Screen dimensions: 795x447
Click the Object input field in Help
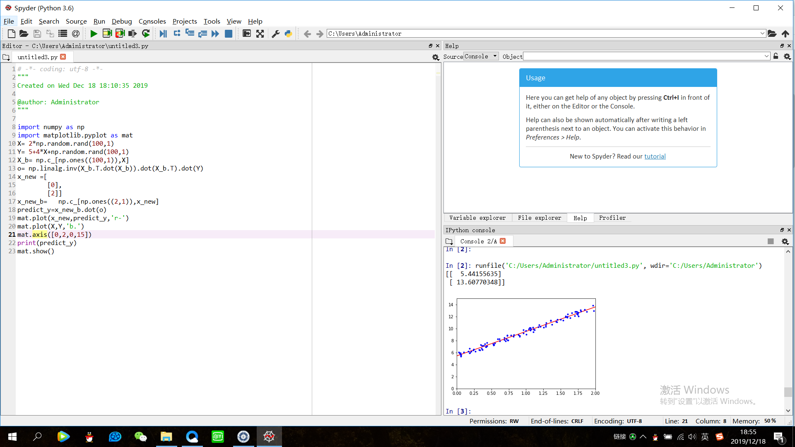pos(643,56)
